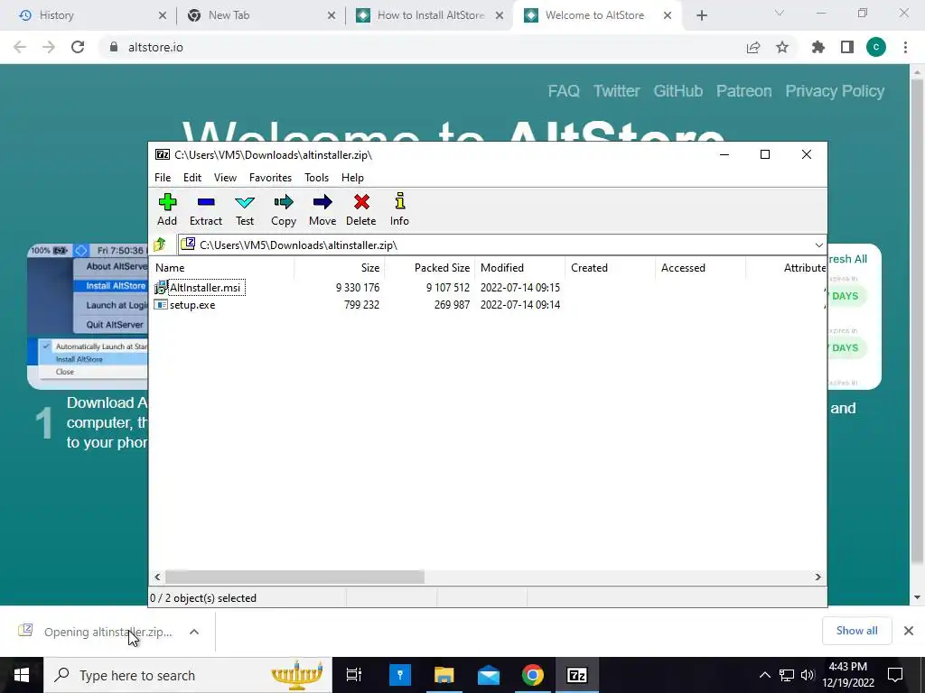The height and width of the screenshot is (693, 925).
Task: Click the Created column header
Action: [x=610, y=267]
